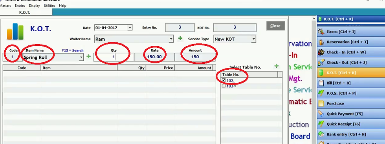Click Quick Payment icon
This screenshot has width=385, height=144.
click(321, 114)
